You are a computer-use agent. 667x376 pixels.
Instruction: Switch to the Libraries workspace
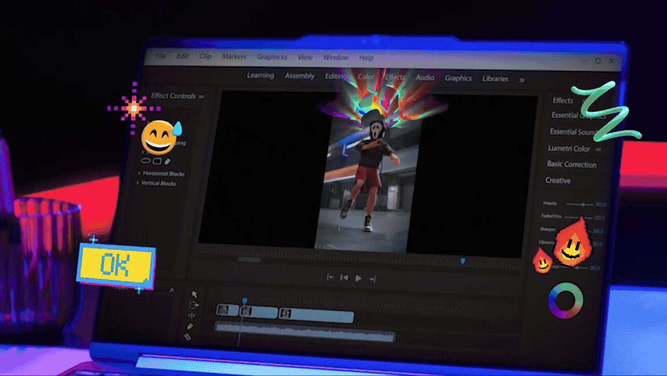click(x=495, y=79)
